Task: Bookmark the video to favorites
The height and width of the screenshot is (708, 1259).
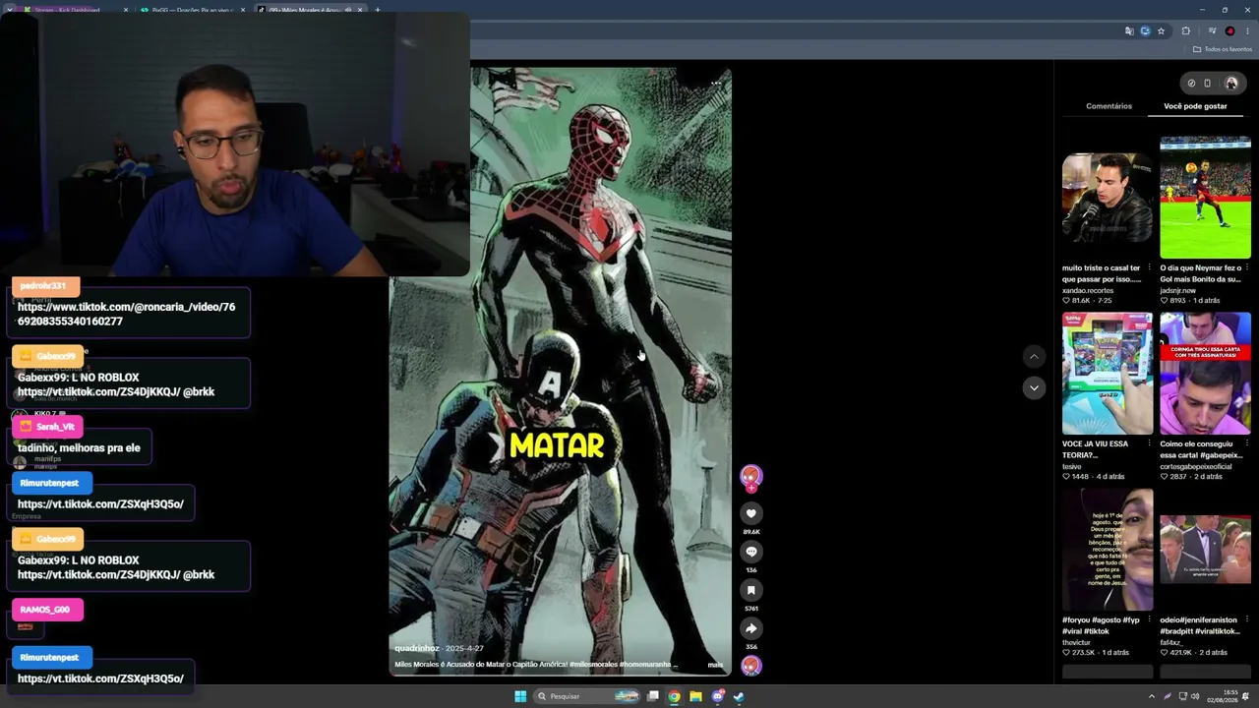Action: [750, 590]
